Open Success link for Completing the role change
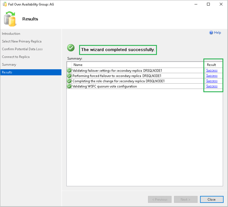Viewport: 228px width, 207px height. pyautogui.click(x=212, y=81)
